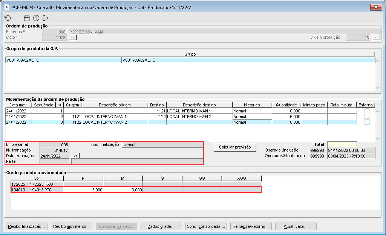
Task: Click the refresh/undo toolbar icon
Action: [x=8, y=18]
